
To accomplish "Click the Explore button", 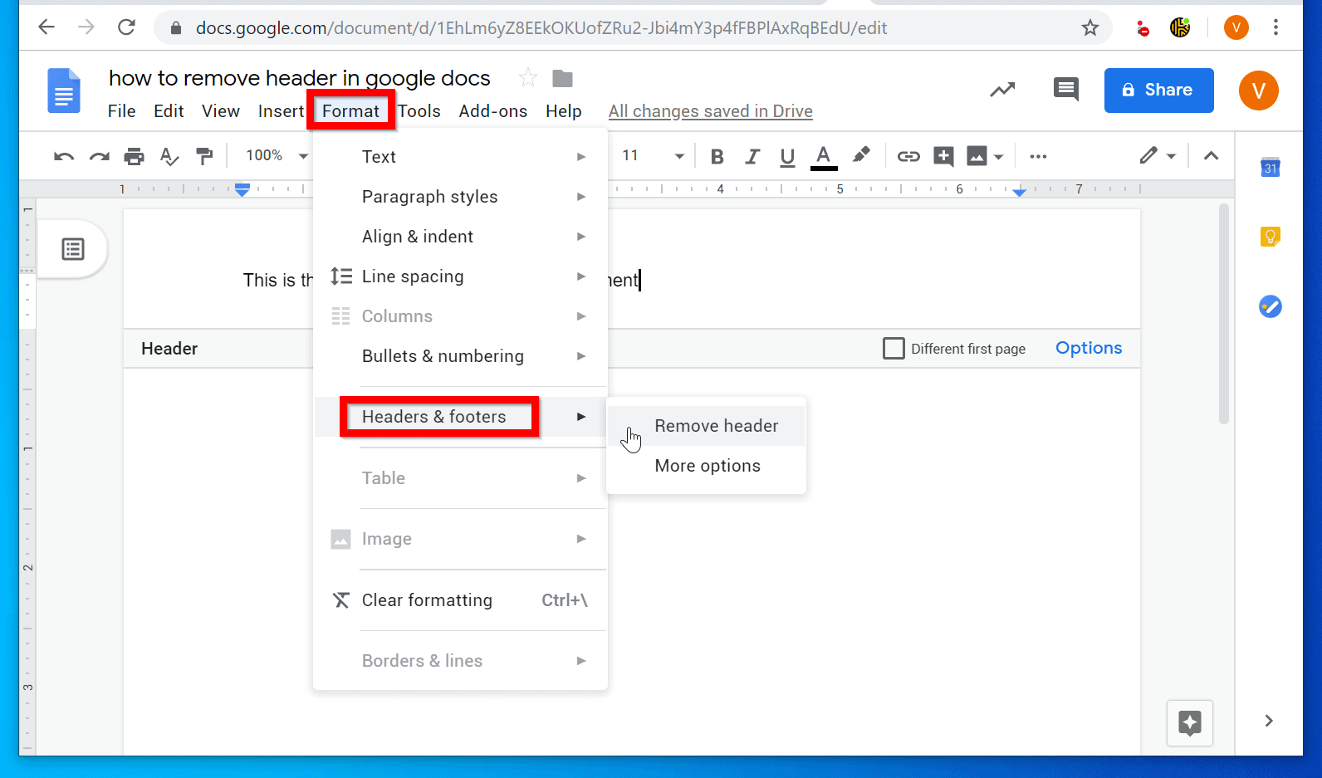I will [1190, 723].
